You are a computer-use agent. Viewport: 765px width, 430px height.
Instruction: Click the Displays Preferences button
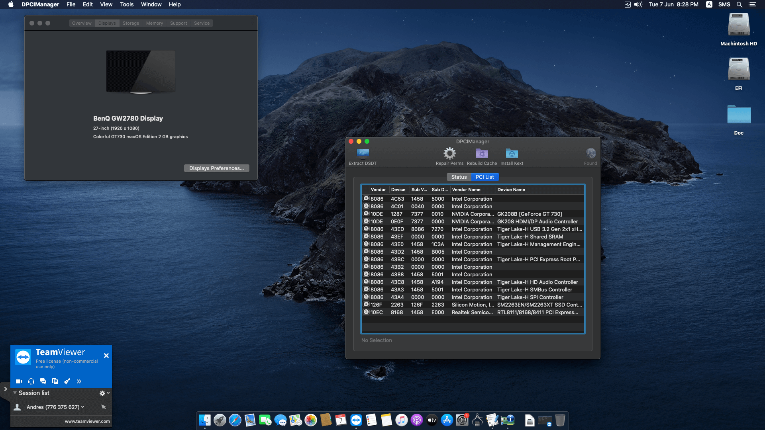pyautogui.click(x=216, y=168)
